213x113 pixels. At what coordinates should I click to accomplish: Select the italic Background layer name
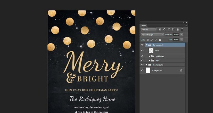[157, 70]
